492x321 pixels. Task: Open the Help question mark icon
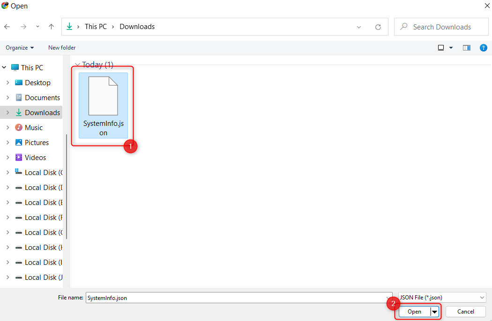(484, 48)
